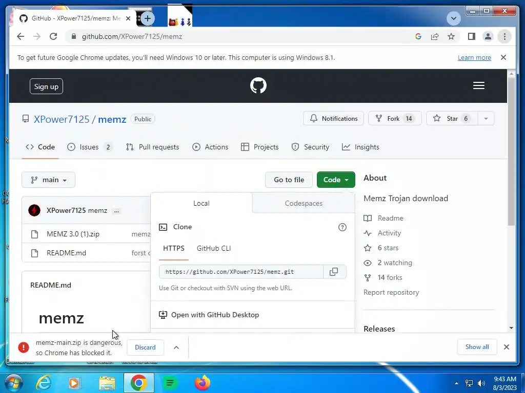
Task: Click the volume speaker tray icon
Action: (x=481, y=383)
